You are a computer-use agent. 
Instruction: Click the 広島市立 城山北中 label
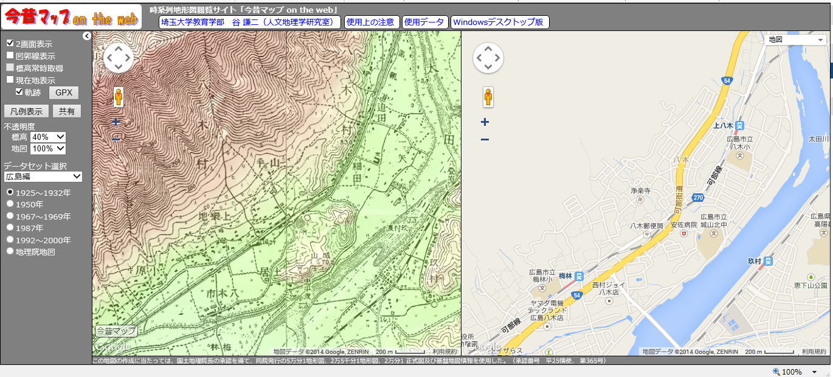point(714,221)
